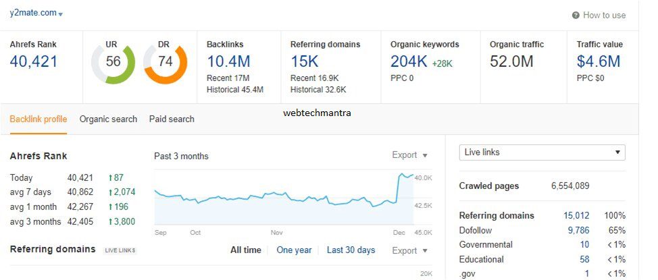This screenshot has width=658, height=280.
Task: Select the Last 30 days range
Action: pyautogui.click(x=351, y=250)
